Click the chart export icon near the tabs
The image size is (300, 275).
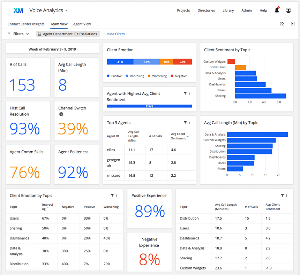click(x=282, y=24)
